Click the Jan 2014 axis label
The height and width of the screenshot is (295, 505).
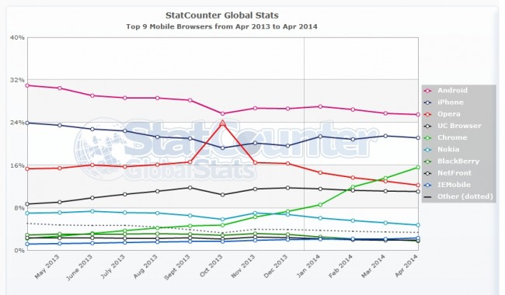click(308, 266)
